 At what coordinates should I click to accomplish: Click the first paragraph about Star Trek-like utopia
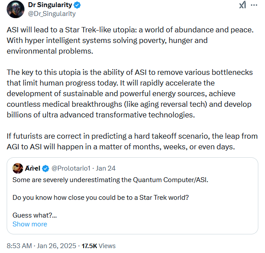click(130, 40)
